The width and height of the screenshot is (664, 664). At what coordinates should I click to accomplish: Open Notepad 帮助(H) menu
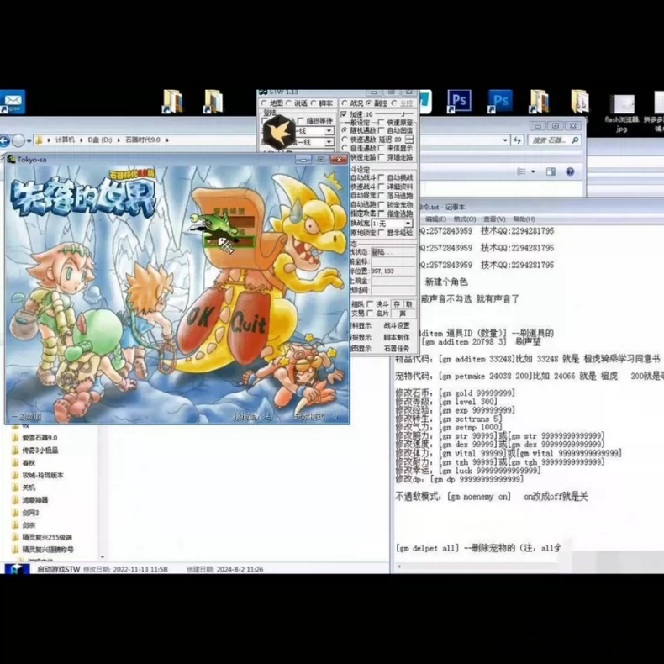click(x=524, y=219)
